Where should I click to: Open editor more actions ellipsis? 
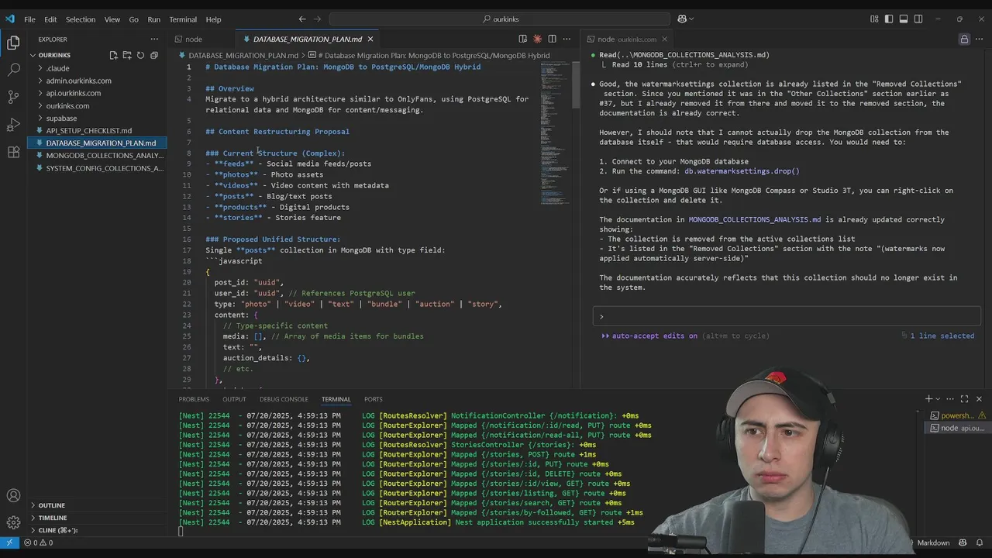tap(567, 39)
